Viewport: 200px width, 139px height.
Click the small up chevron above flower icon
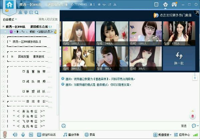point(193,111)
